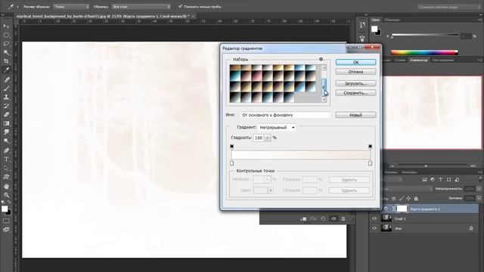Viewport: 484px width, 272px height.
Task: Delete adjustment via trash icon in Properties
Action: coord(343,219)
